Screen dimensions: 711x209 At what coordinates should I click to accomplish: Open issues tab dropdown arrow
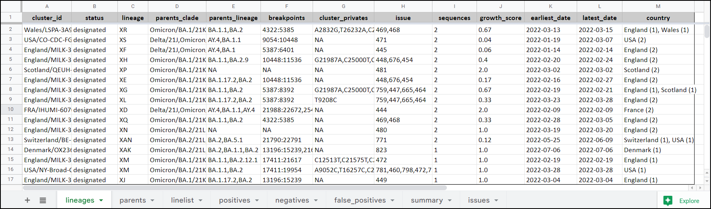496,201
